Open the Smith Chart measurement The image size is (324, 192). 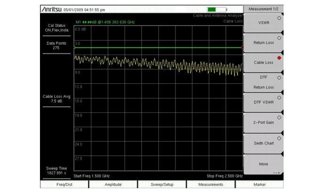[263, 143]
